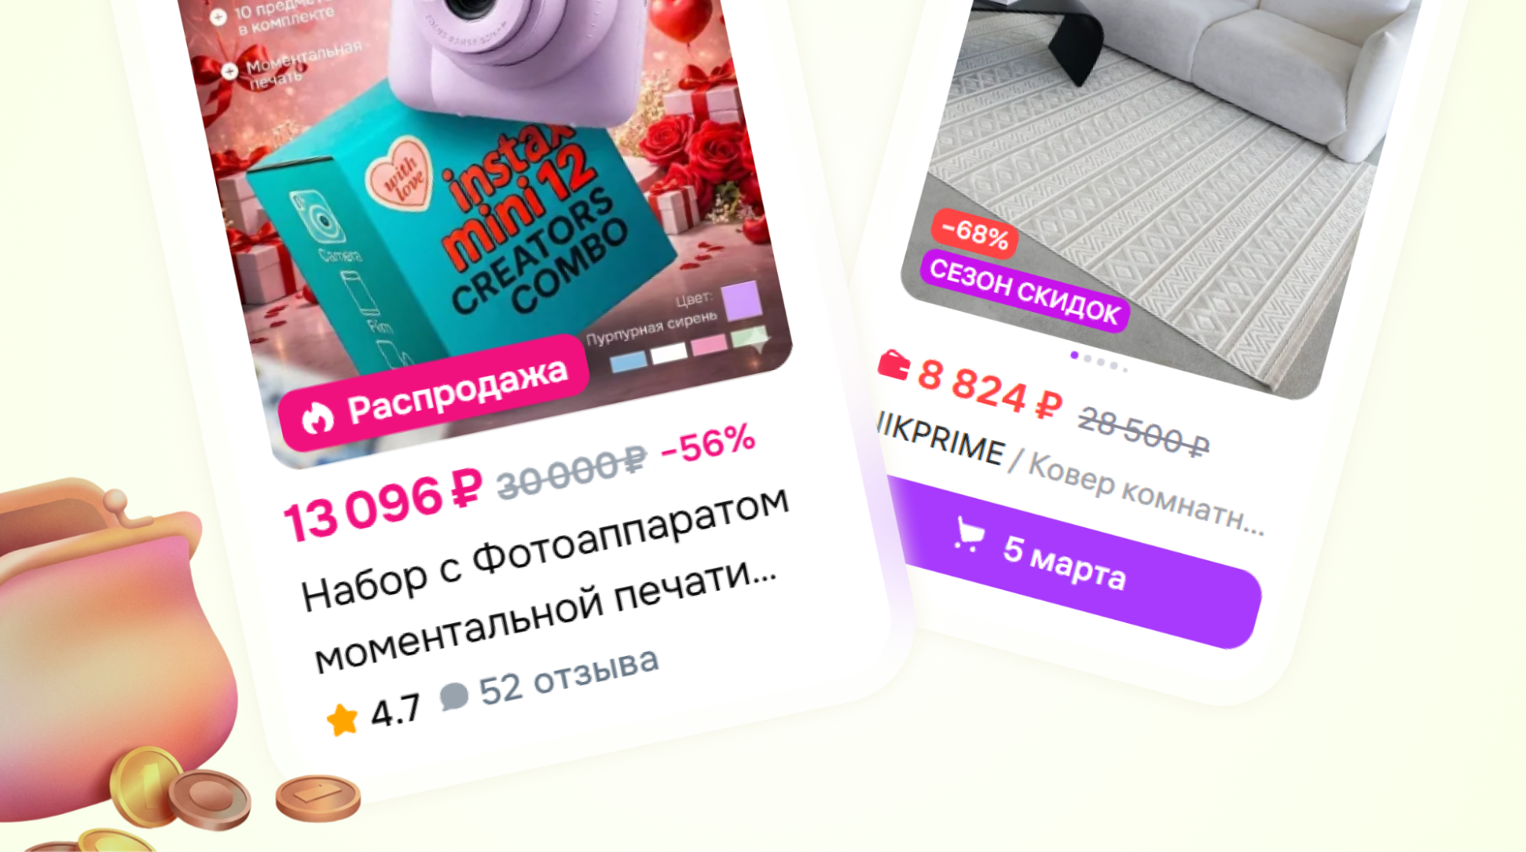Click the flame icon on the Распродажа badge
Viewport: 1526px width, 852px height.
pos(317,417)
